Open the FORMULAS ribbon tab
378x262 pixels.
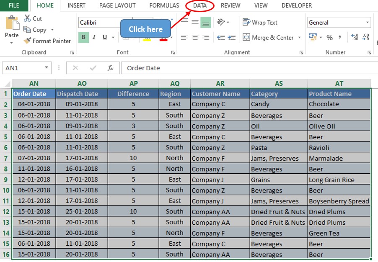click(x=164, y=5)
